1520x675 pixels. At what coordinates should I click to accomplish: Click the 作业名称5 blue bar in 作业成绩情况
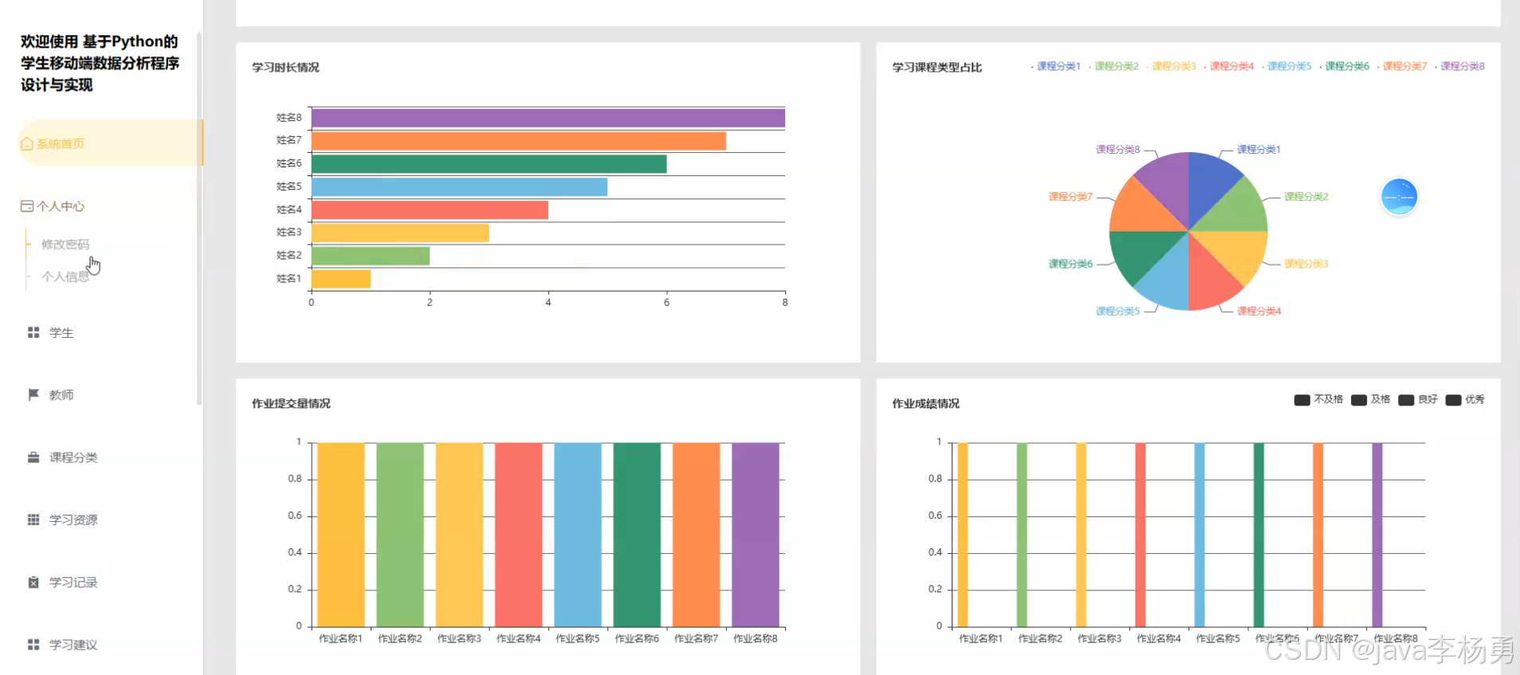(x=1200, y=535)
